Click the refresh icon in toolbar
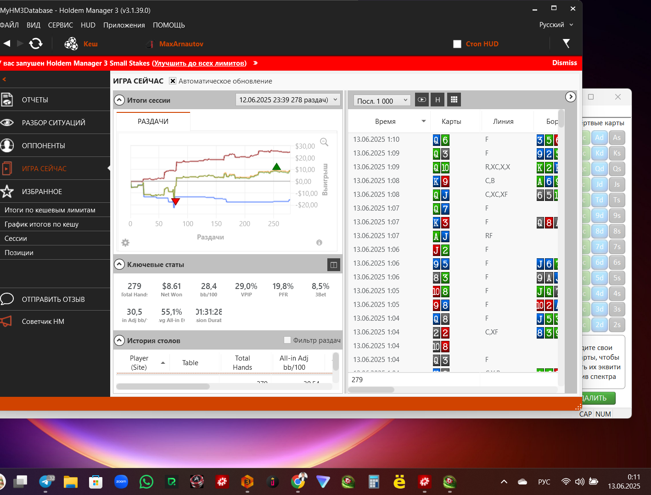This screenshot has height=495, width=651. 36,44
